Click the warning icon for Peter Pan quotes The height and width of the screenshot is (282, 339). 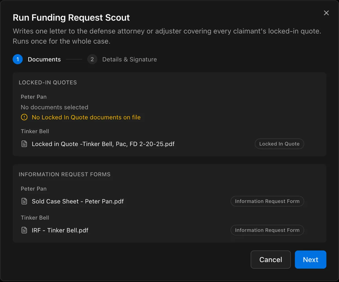(24, 117)
